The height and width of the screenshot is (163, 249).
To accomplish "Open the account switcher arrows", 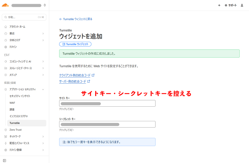I will tap(45, 5).
